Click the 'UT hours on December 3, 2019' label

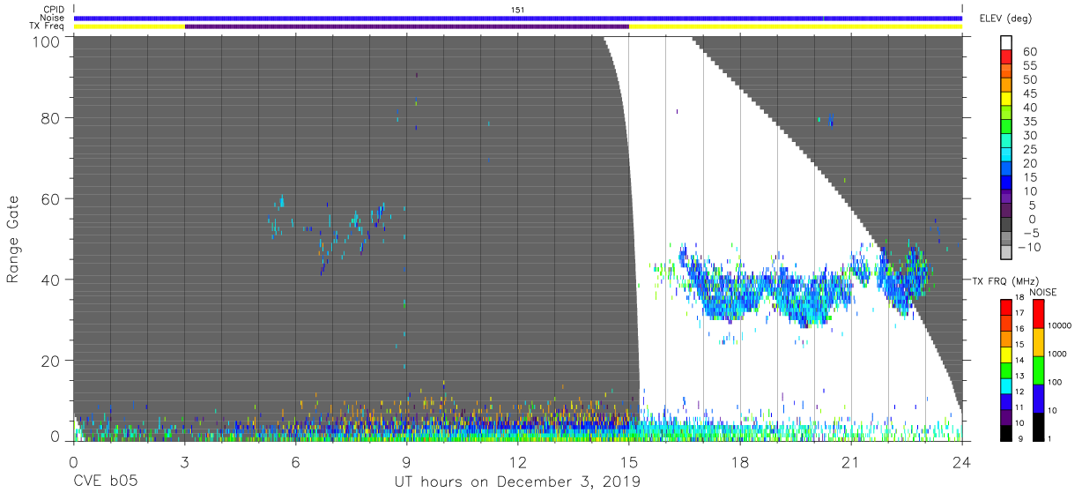(517, 482)
